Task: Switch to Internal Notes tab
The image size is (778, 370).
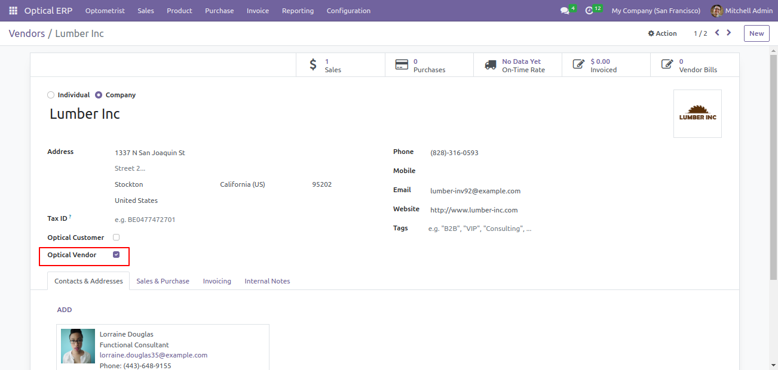Action: [x=267, y=281]
